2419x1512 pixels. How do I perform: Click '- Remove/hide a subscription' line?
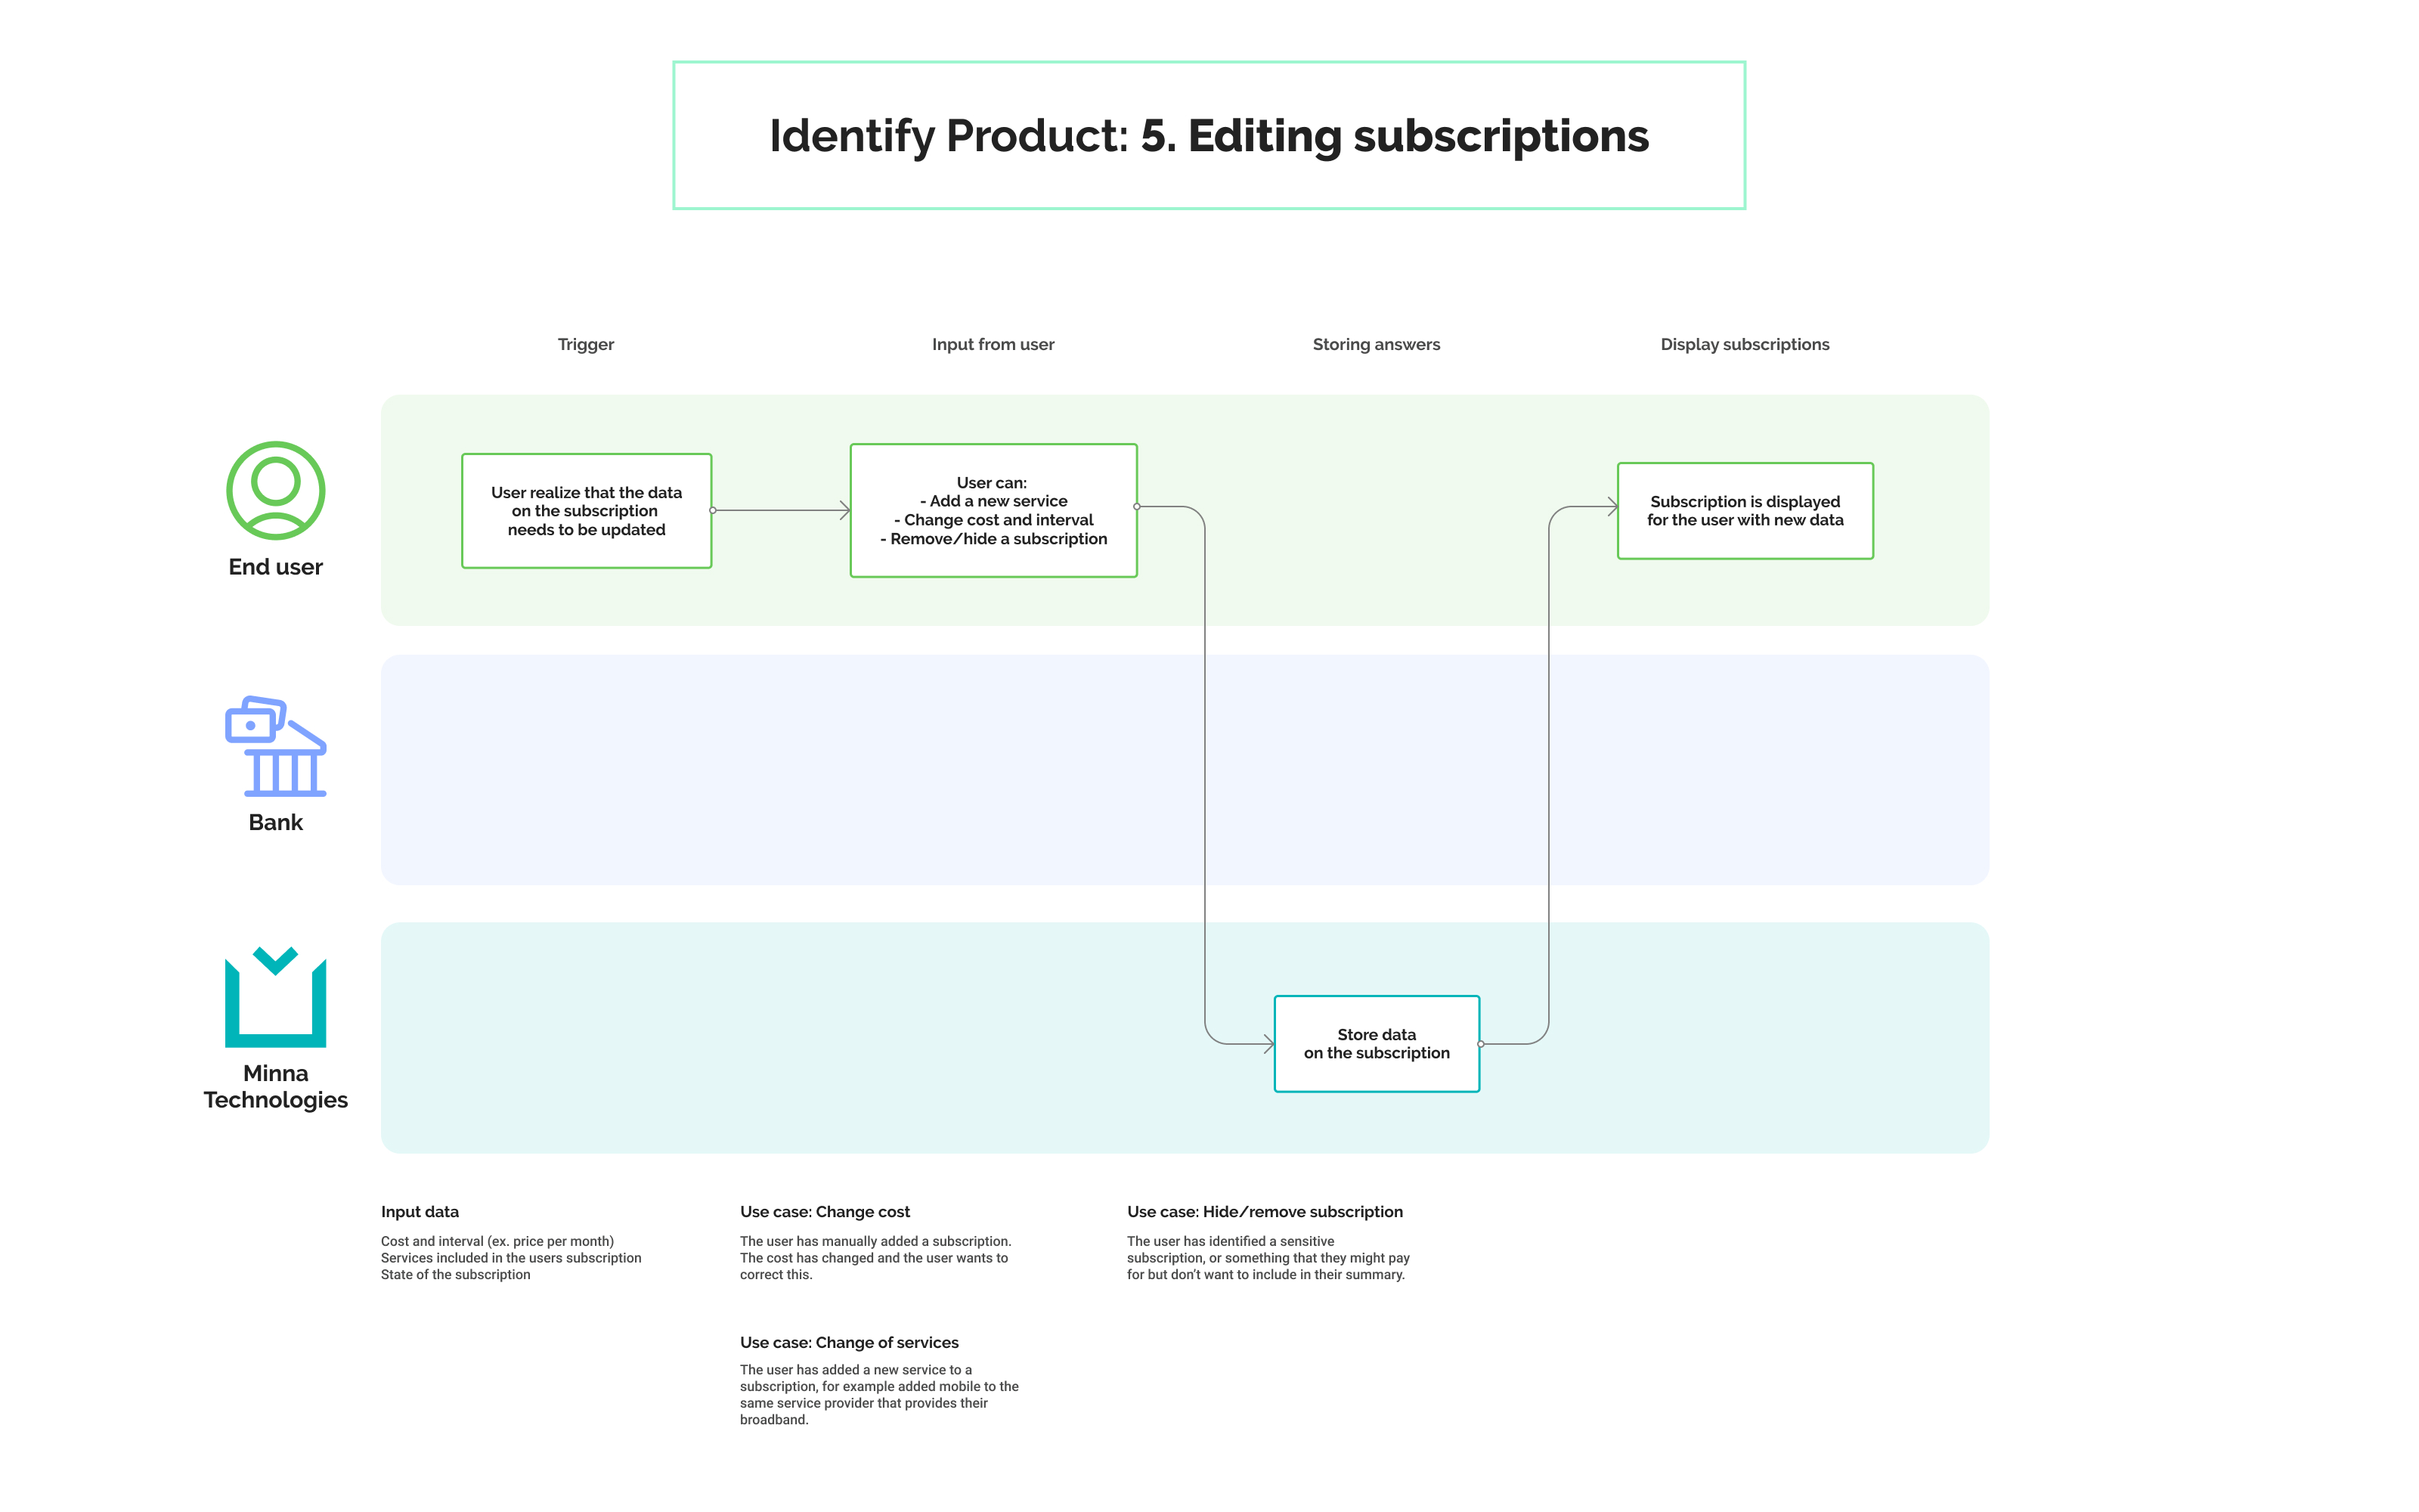pos(993,539)
